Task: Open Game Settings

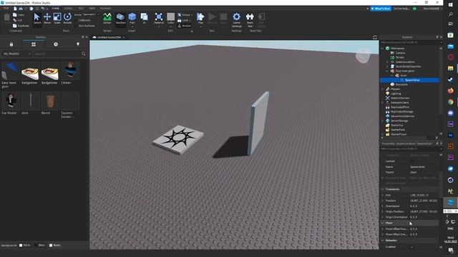Action: (x=237, y=20)
